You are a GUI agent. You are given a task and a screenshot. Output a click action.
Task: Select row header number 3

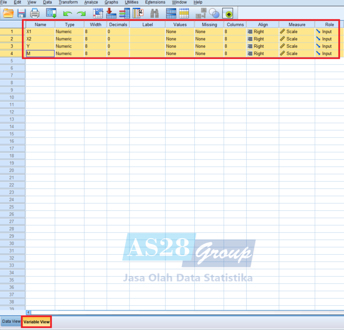click(12, 46)
